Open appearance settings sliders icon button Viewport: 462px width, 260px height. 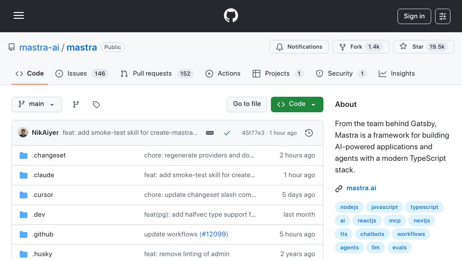(443, 16)
